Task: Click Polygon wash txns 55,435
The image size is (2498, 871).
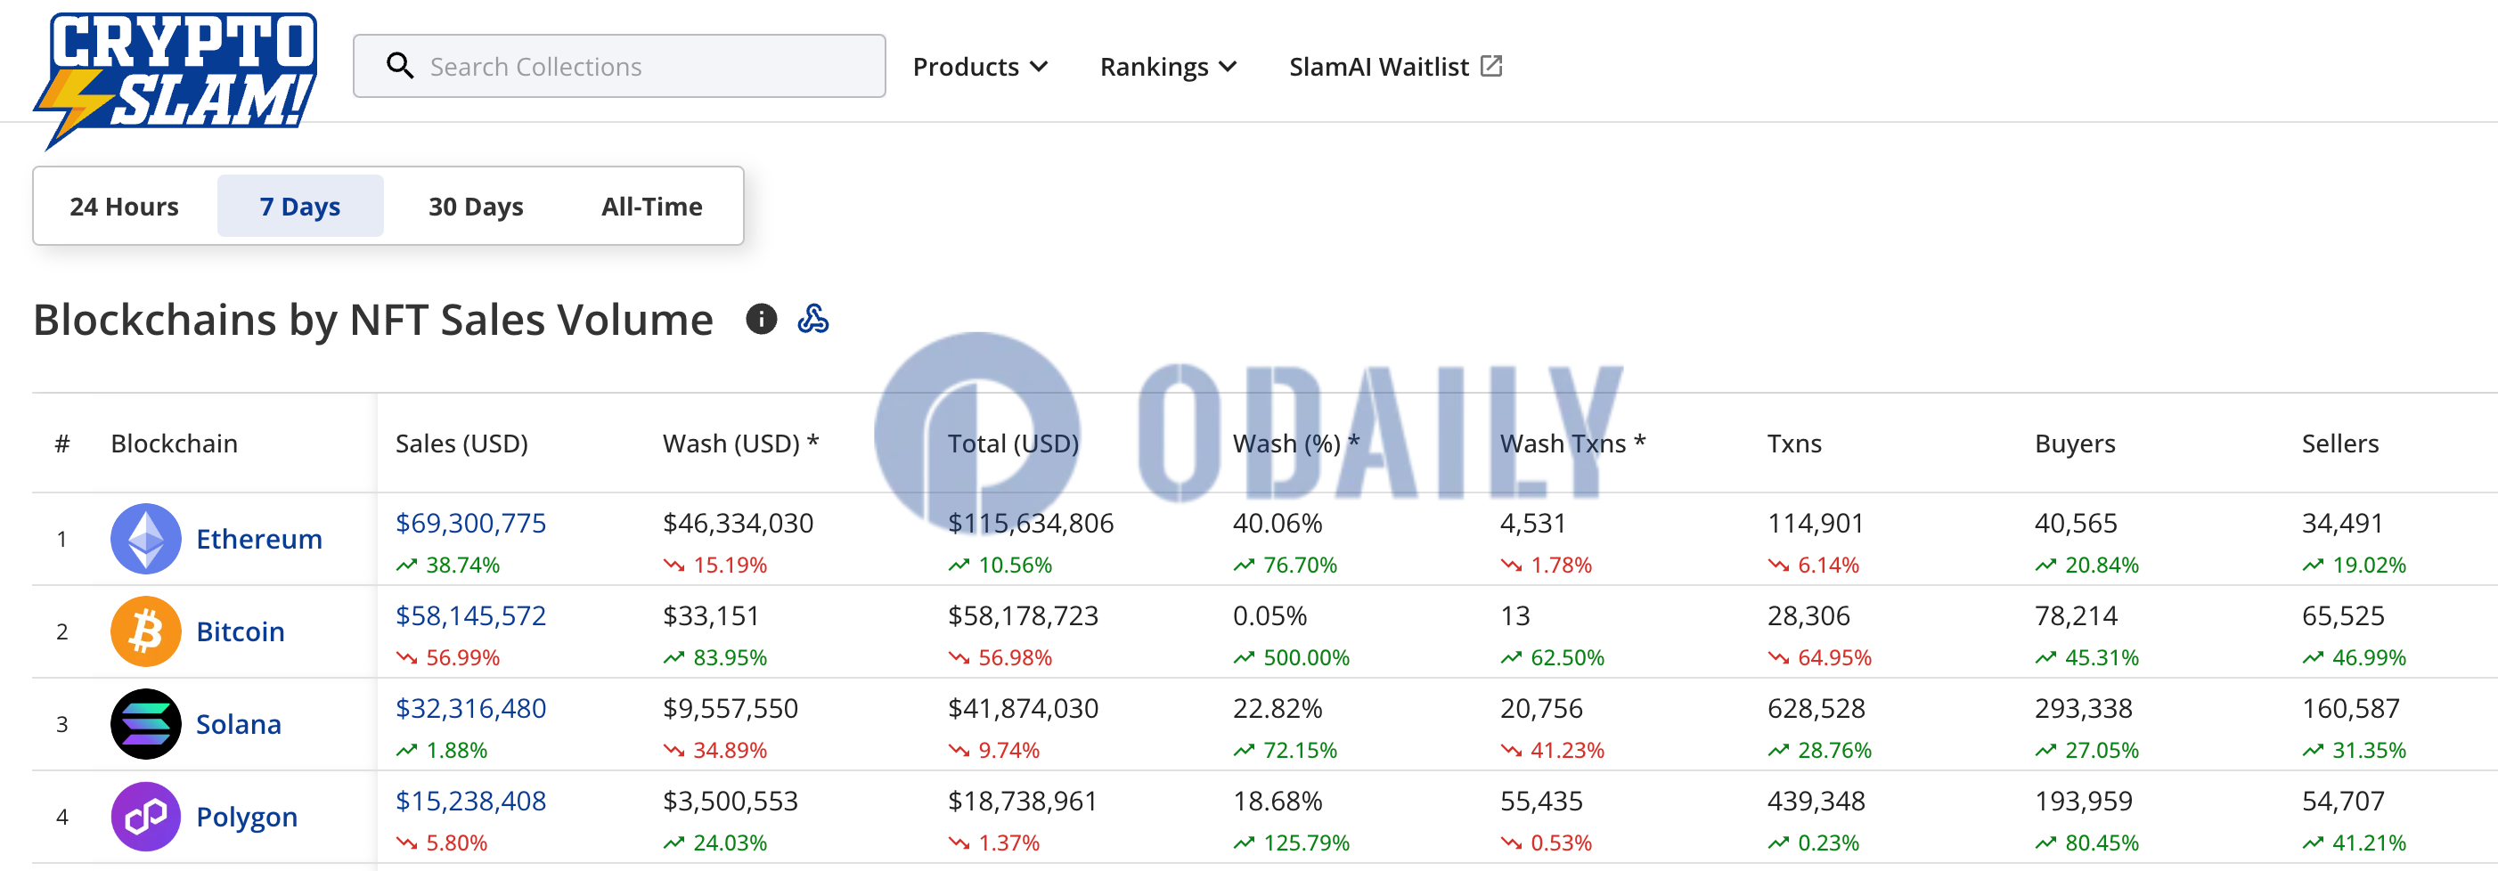Action: [x=1541, y=802]
